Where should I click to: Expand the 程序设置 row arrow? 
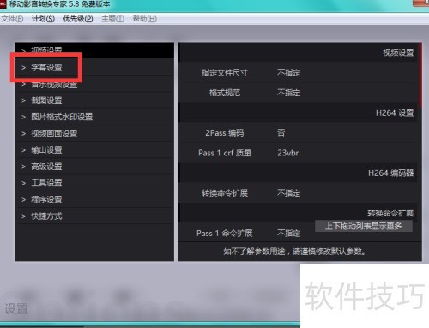tap(23, 200)
